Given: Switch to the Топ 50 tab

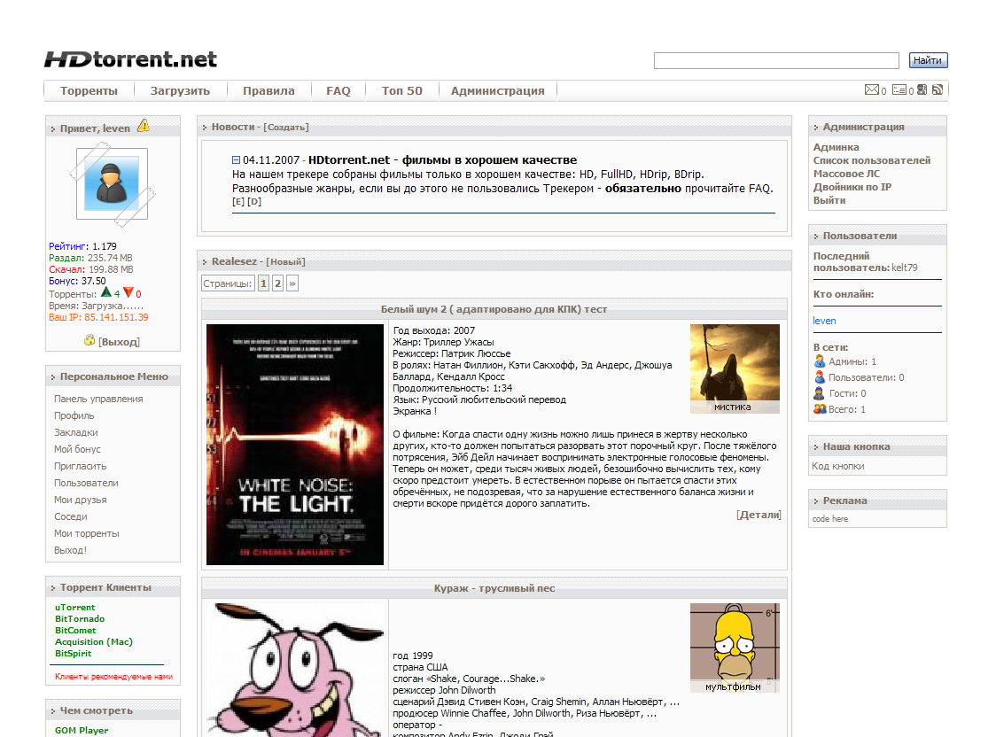Looking at the screenshot, I should [401, 89].
